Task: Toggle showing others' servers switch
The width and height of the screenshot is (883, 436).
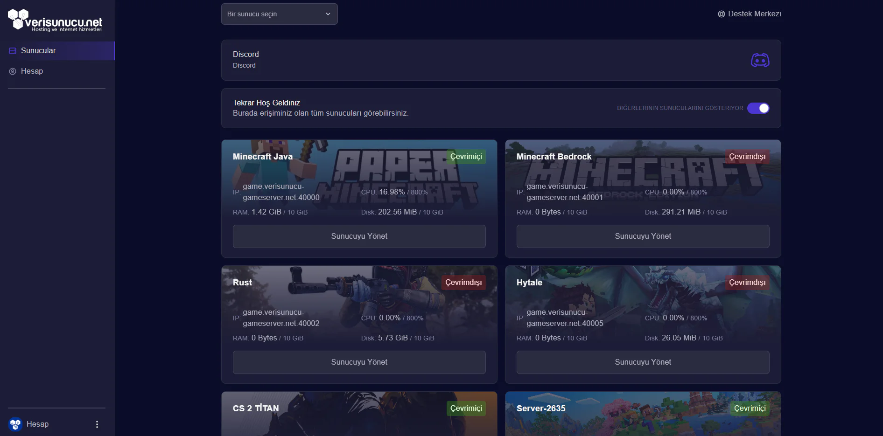Action: pos(758,108)
